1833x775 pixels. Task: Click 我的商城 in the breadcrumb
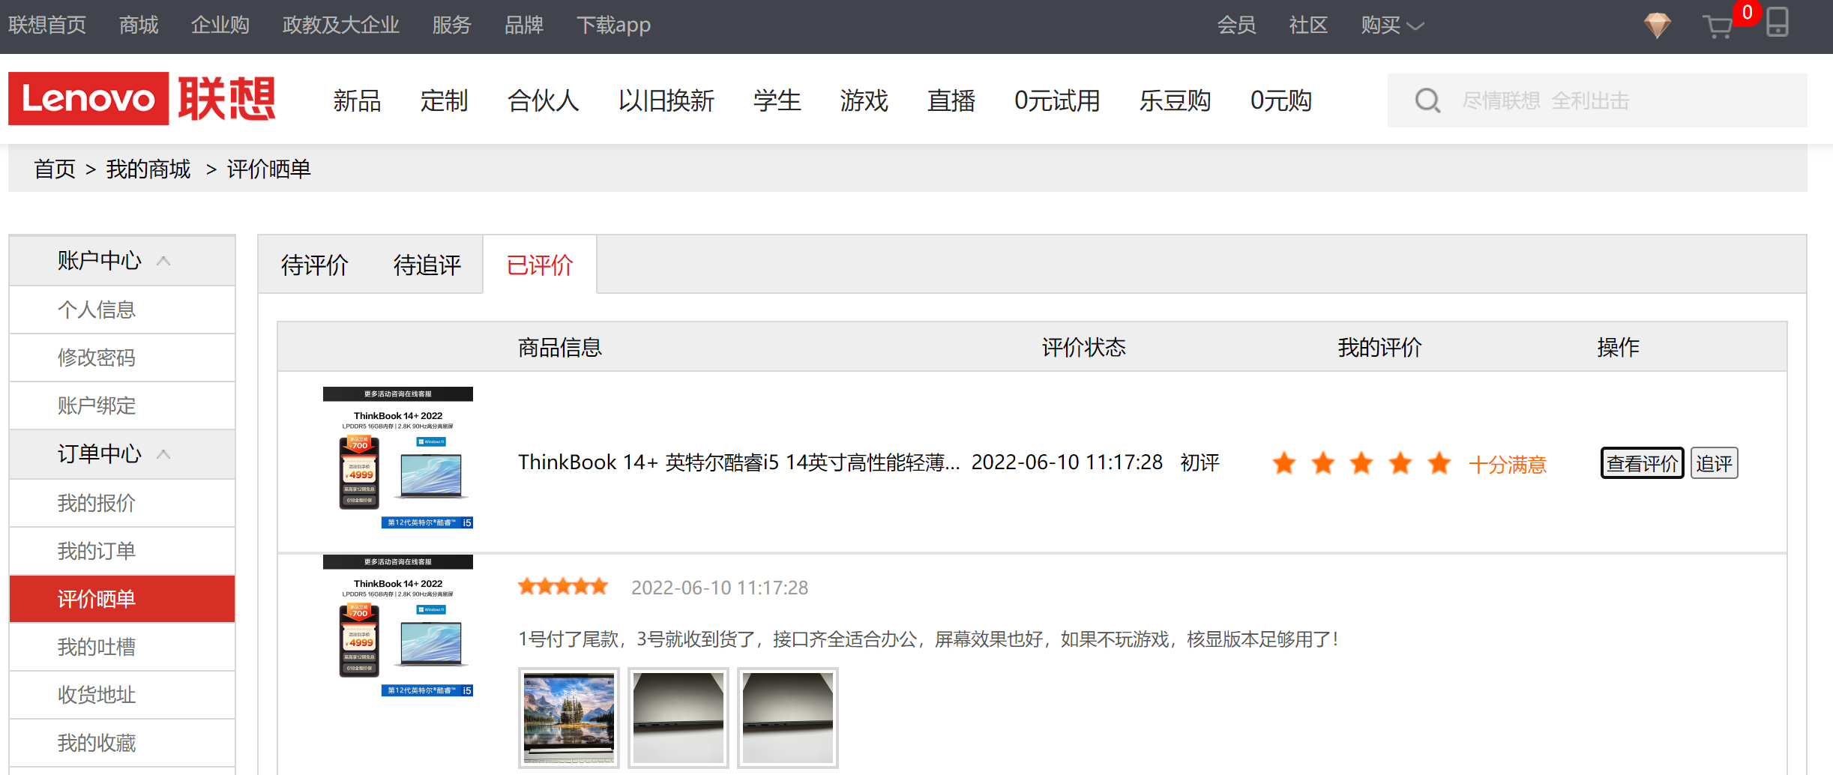(x=148, y=169)
